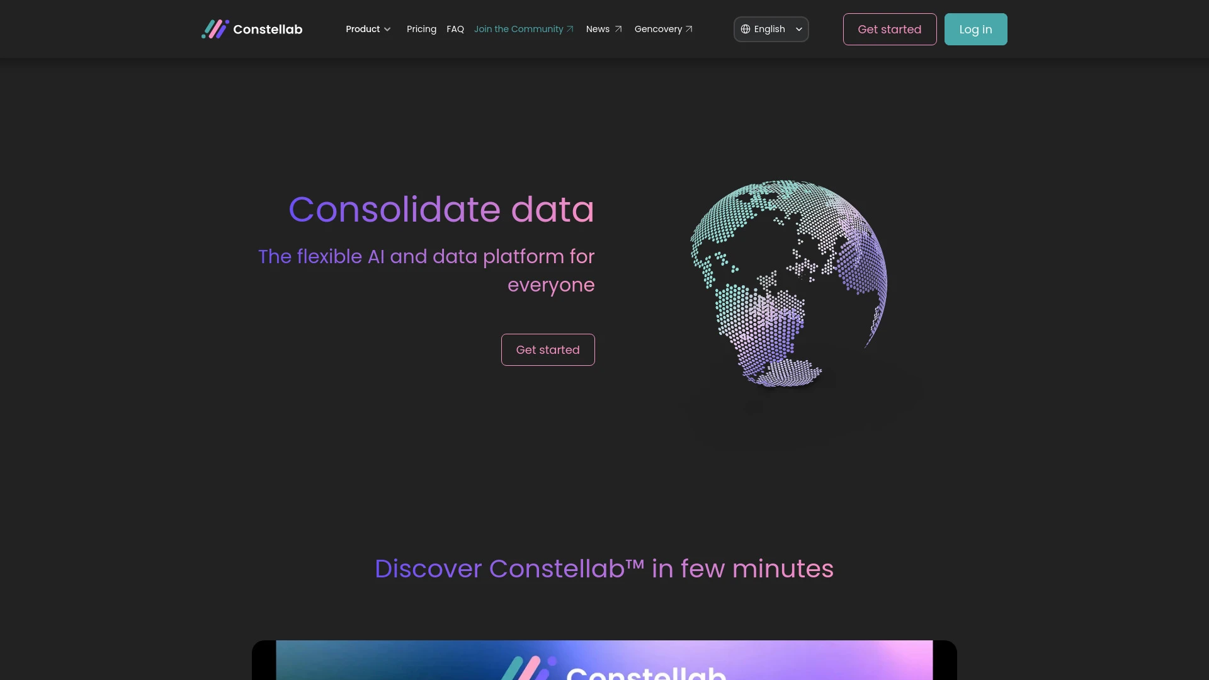Expand the Product dropdown menu
Viewport: 1209px width, 680px height.
pos(368,29)
